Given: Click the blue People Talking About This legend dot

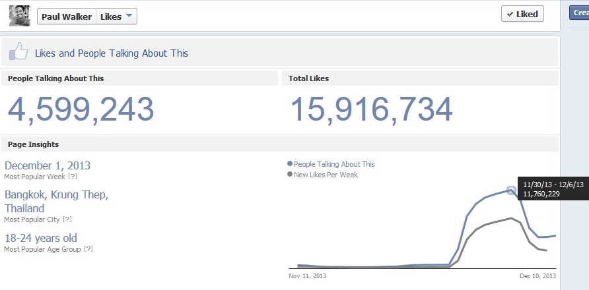Looking at the screenshot, I should click(x=290, y=164).
